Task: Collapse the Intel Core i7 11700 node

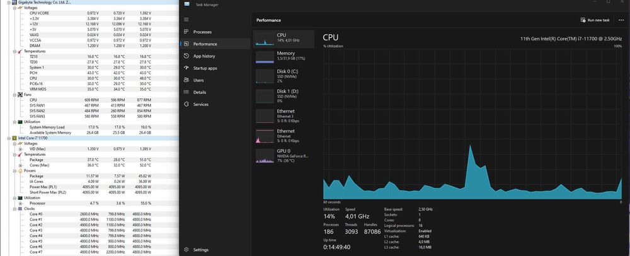Action: coord(9,138)
